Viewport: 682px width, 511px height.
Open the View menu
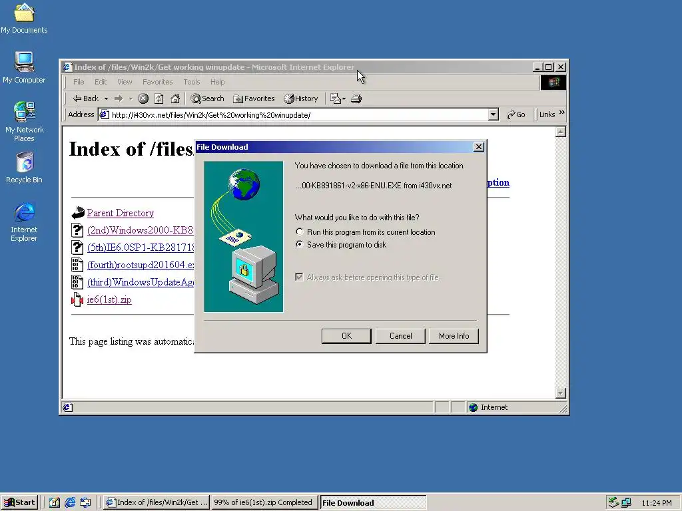125,82
